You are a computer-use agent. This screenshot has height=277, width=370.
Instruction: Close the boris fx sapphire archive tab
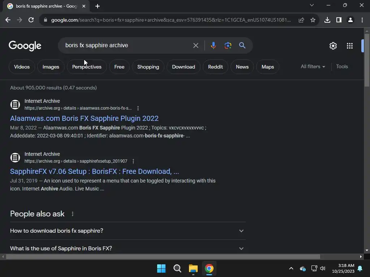(x=84, y=6)
